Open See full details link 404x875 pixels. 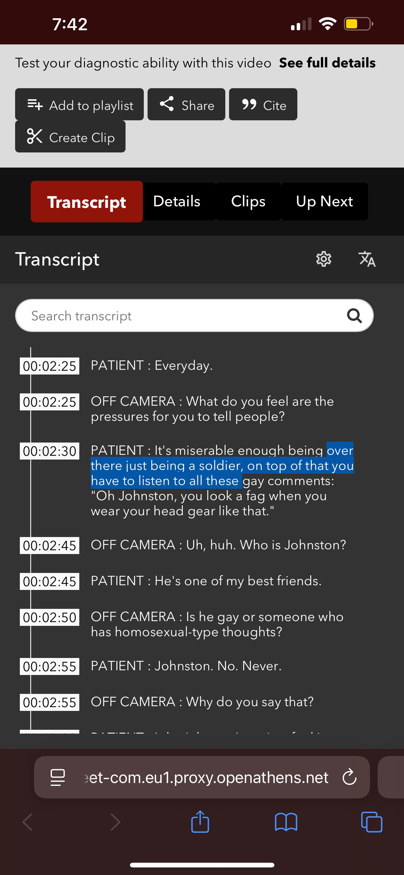327,63
